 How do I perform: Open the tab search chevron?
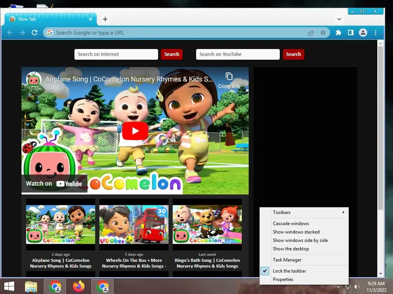tap(339, 19)
